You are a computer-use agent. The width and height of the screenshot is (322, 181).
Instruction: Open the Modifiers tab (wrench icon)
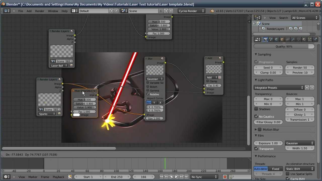293,39
